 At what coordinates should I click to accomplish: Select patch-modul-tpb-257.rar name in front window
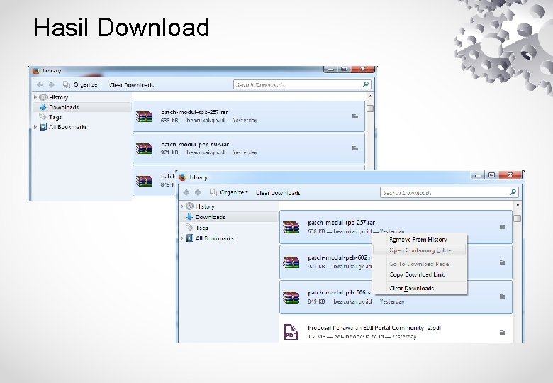(x=341, y=223)
